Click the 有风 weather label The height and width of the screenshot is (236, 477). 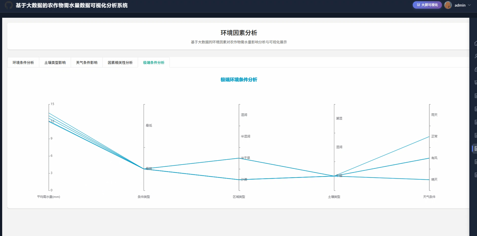pos(434,158)
